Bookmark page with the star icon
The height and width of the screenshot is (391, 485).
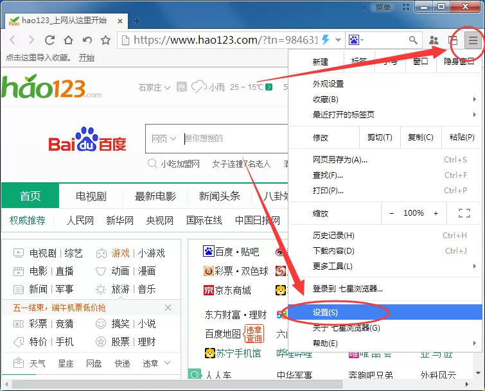[x=106, y=40]
